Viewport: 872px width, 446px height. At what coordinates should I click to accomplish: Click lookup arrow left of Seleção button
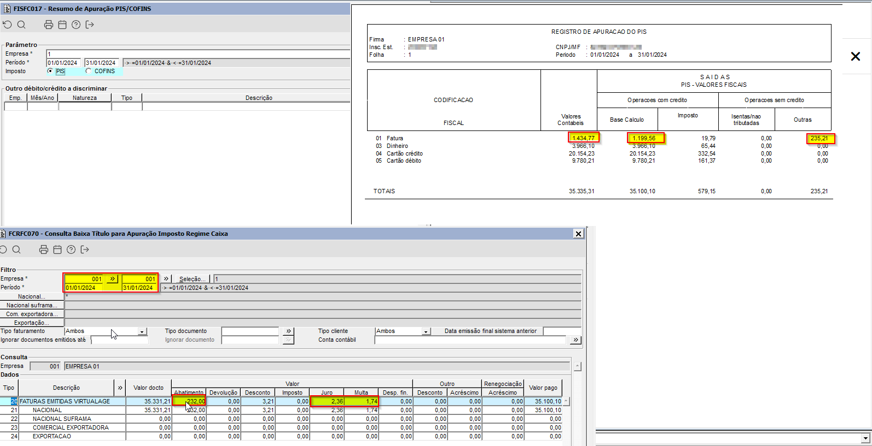tap(166, 279)
